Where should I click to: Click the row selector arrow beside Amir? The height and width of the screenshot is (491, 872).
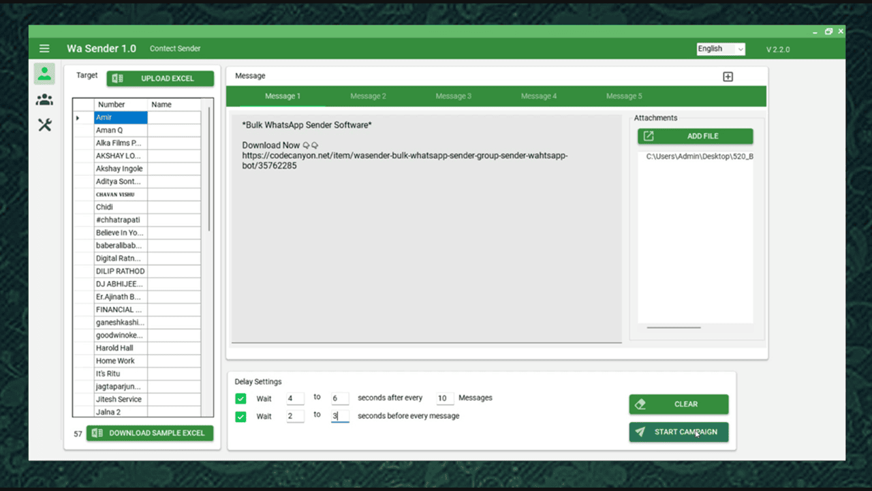tap(78, 118)
